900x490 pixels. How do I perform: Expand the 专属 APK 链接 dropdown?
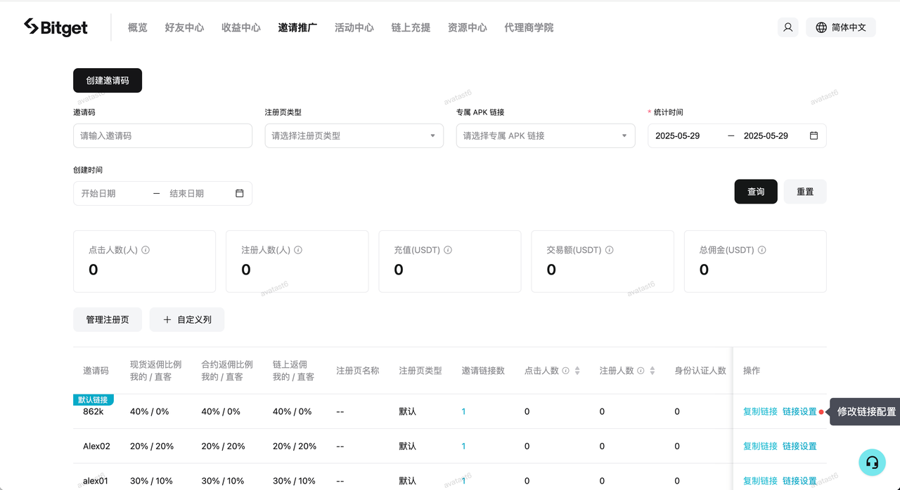545,135
